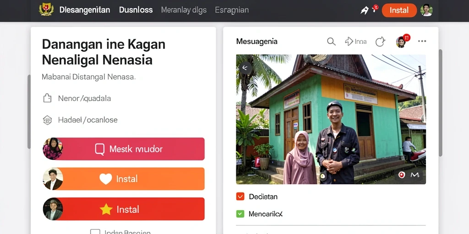469x234 pixels.
Task: Click the Mestk mudor button
Action: [124, 149]
